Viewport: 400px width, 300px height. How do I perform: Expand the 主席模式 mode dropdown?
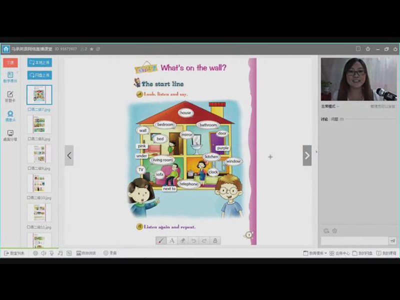330,106
